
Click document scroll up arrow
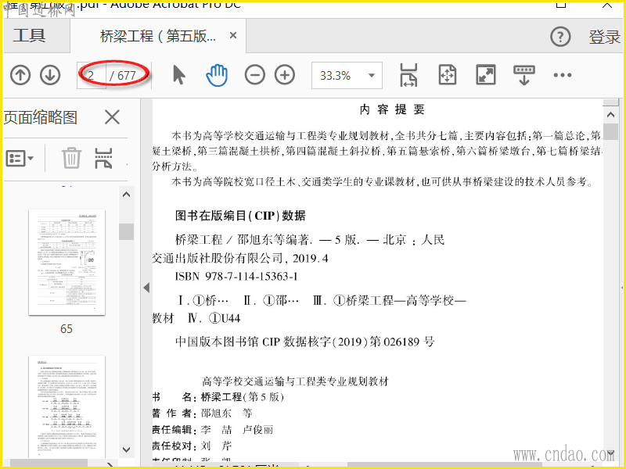(610, 115)
